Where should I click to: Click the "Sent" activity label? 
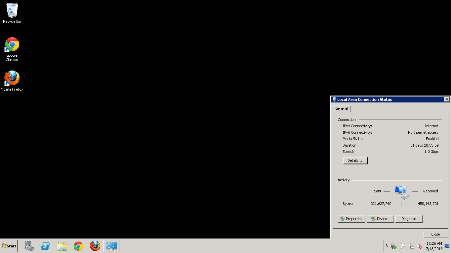click(x=378, y=191)
